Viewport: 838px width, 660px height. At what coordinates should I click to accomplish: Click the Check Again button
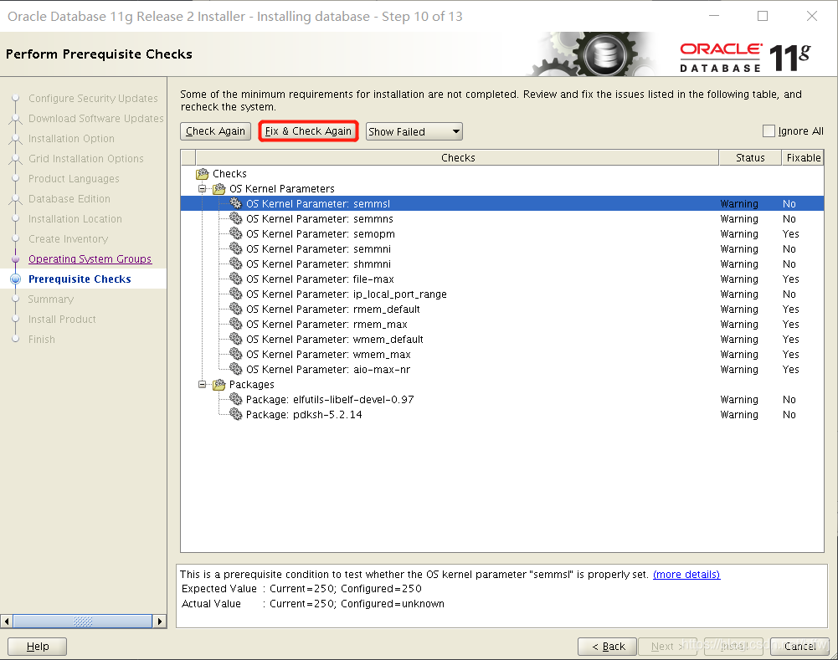pyautogui.click(x=215, y=131)
